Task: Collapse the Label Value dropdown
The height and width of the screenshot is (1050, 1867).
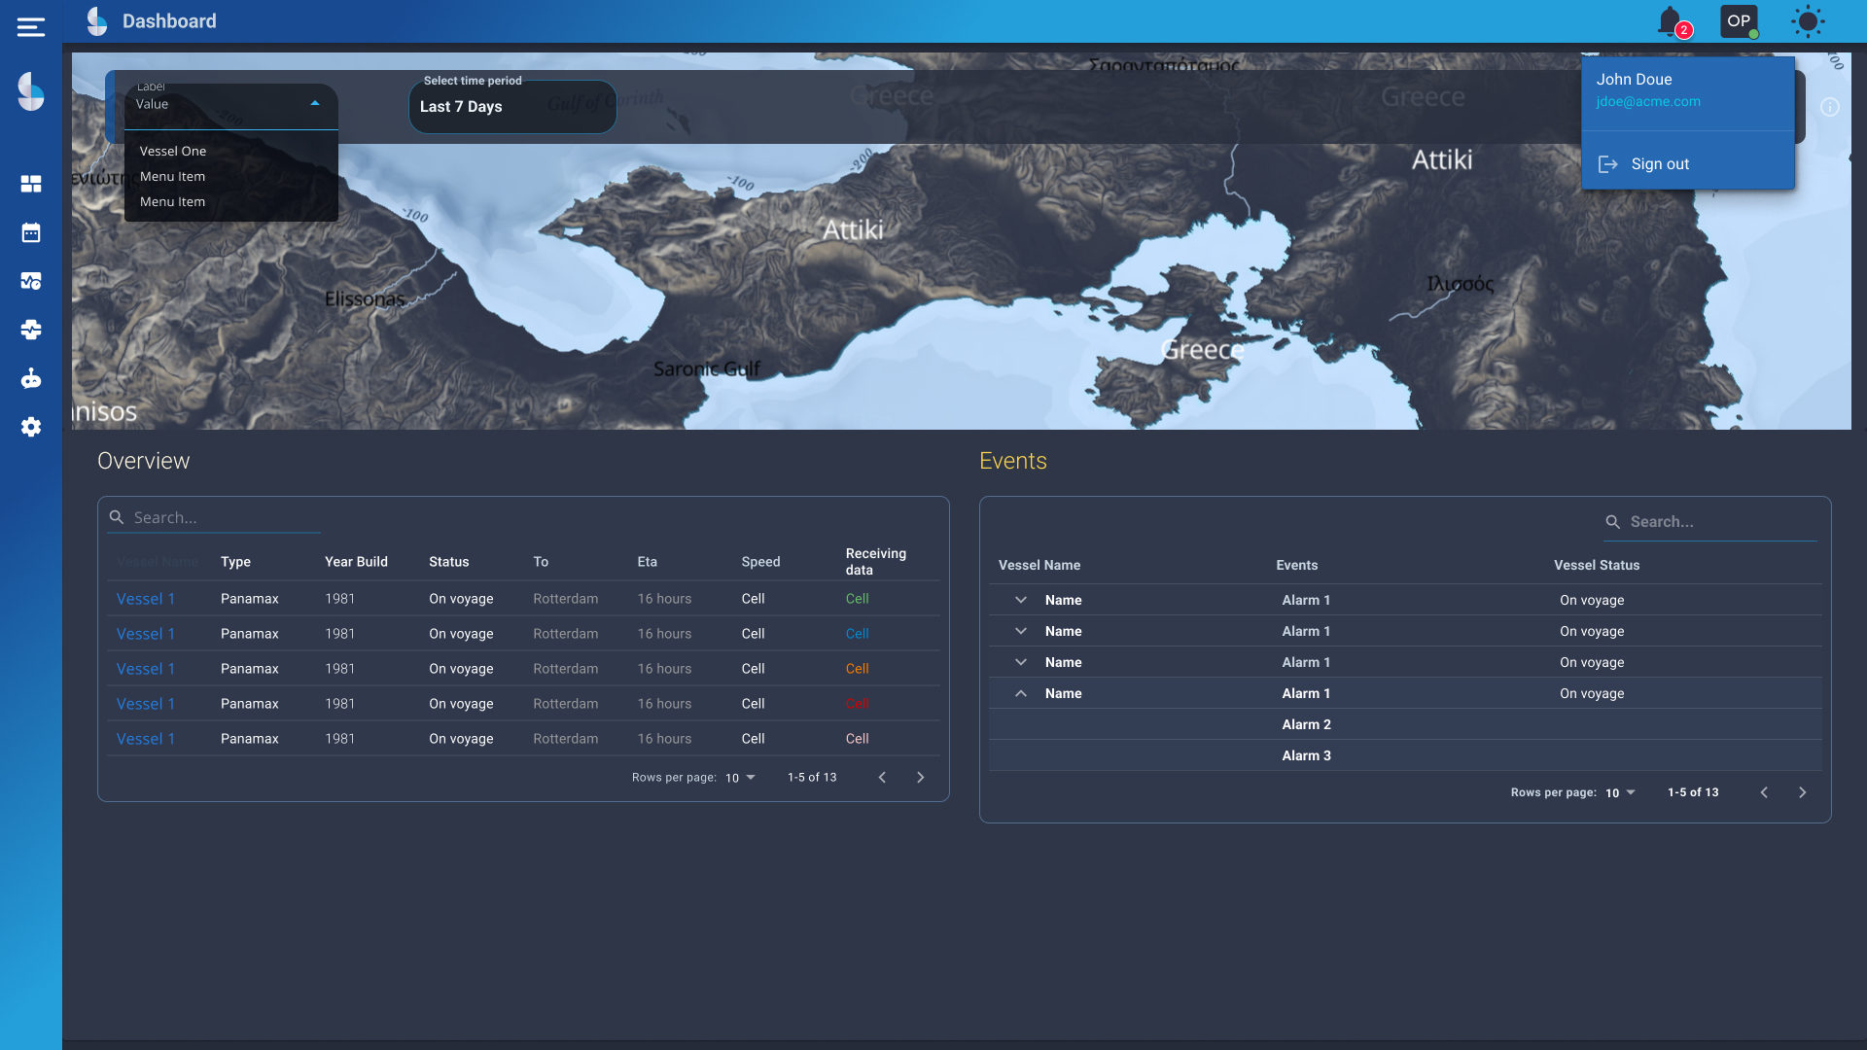Action: coord(315,103)
